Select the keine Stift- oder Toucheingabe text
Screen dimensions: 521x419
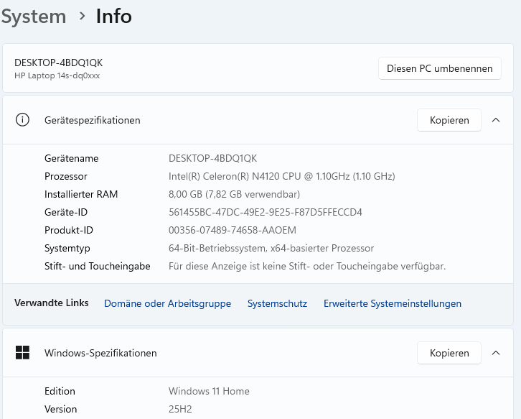(x=307, y=266)
